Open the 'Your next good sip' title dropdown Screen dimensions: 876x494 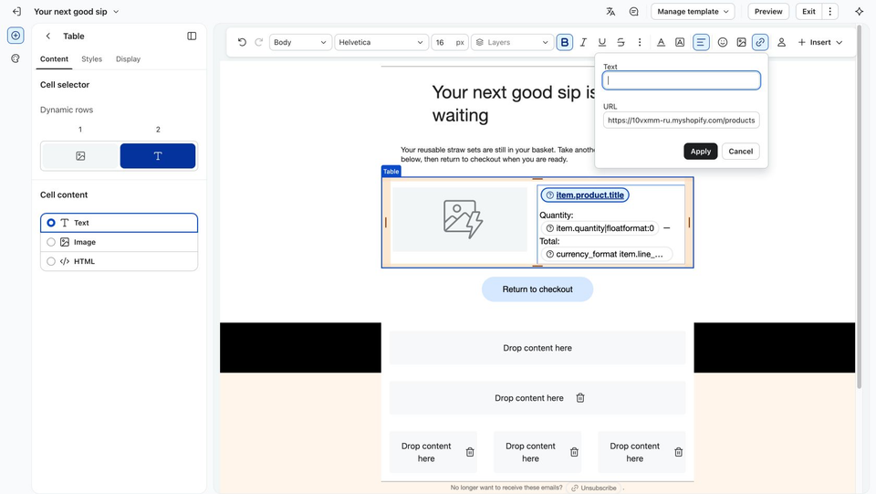click(x=76, y=11)
